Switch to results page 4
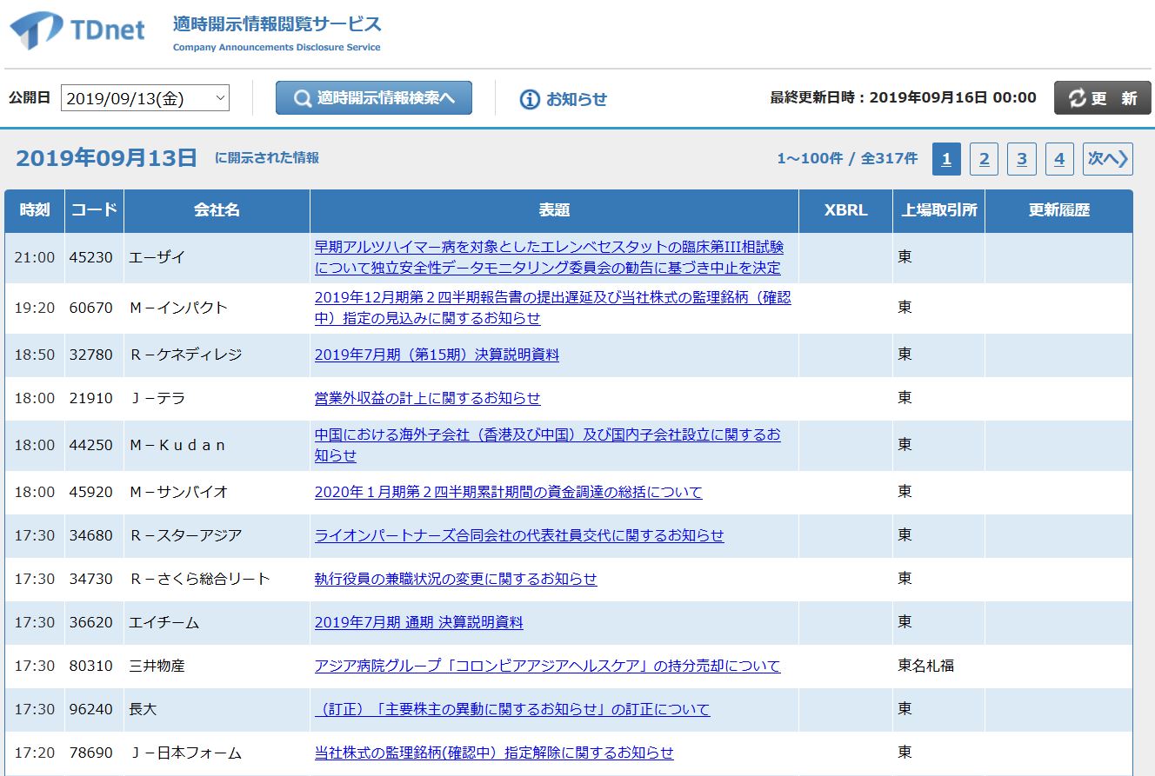Viewport: 1155px width, 776px height. [x=1059, y=159]
